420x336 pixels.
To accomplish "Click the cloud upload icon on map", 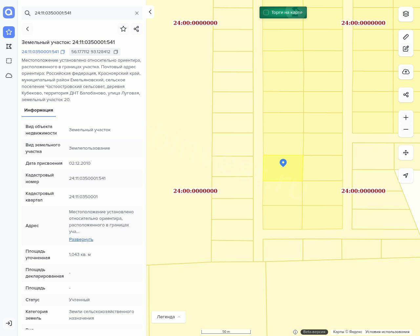I will (406, 72).
